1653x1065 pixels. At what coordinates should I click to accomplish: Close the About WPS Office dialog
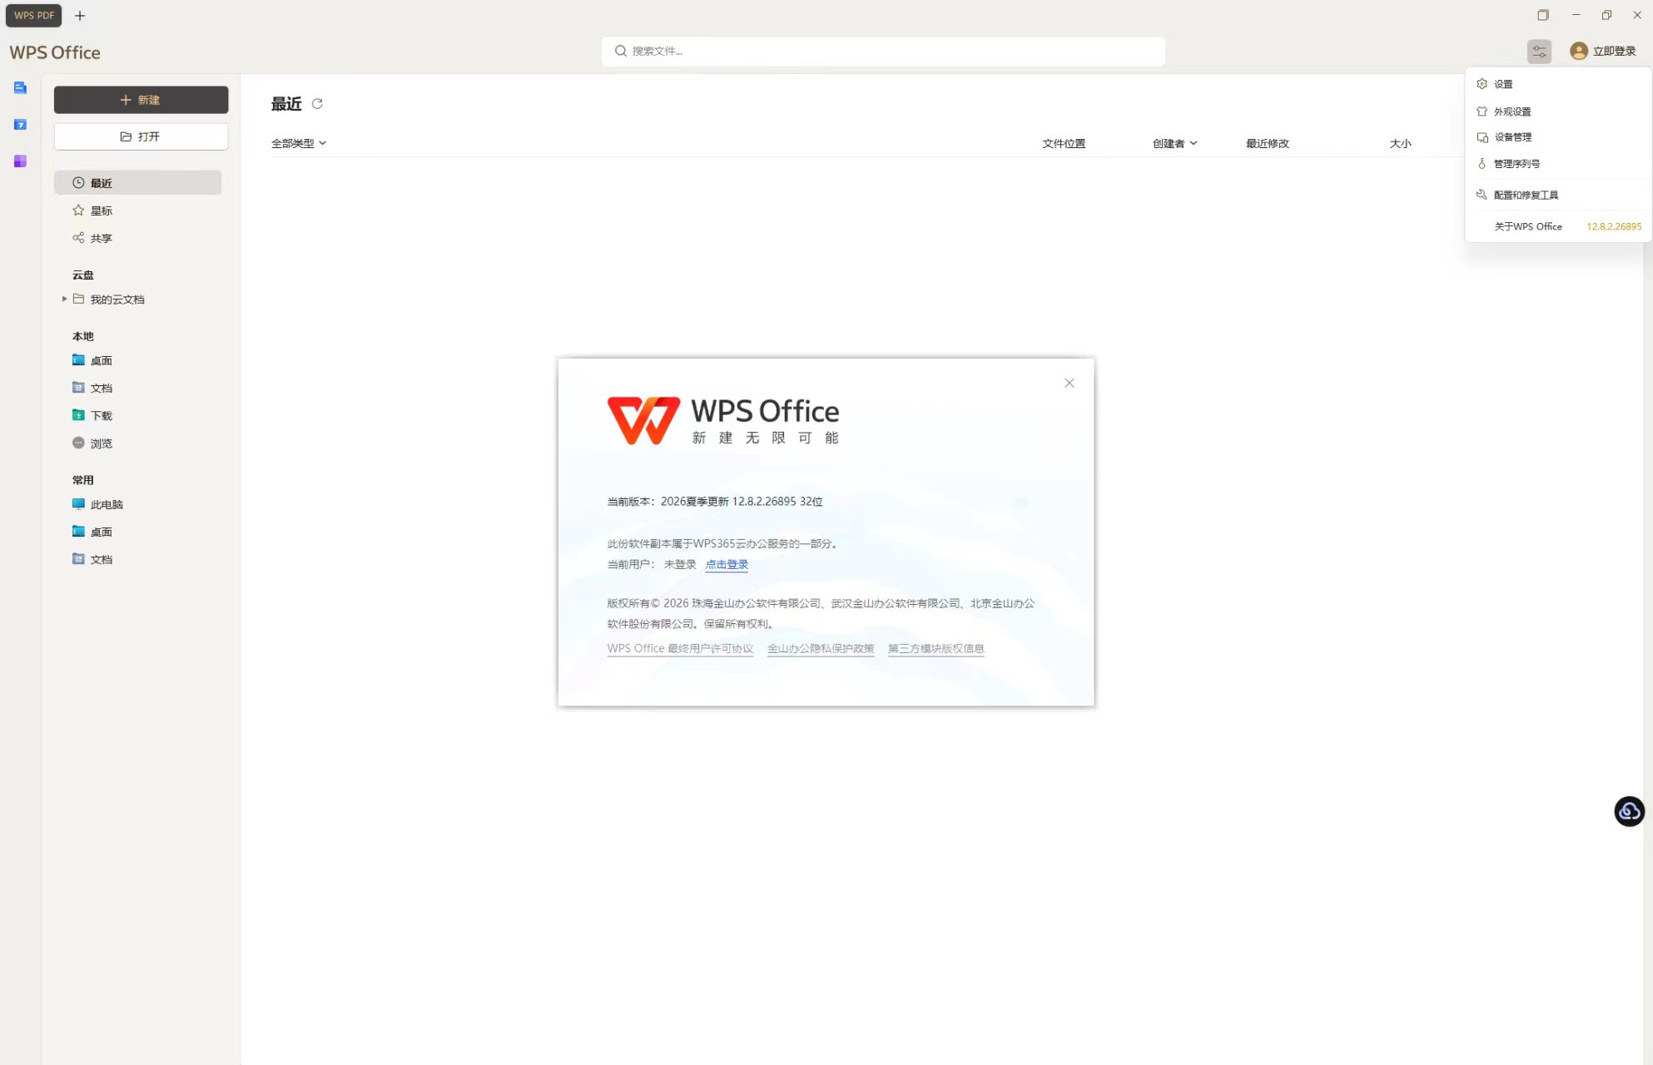[x=1070, y=383]
